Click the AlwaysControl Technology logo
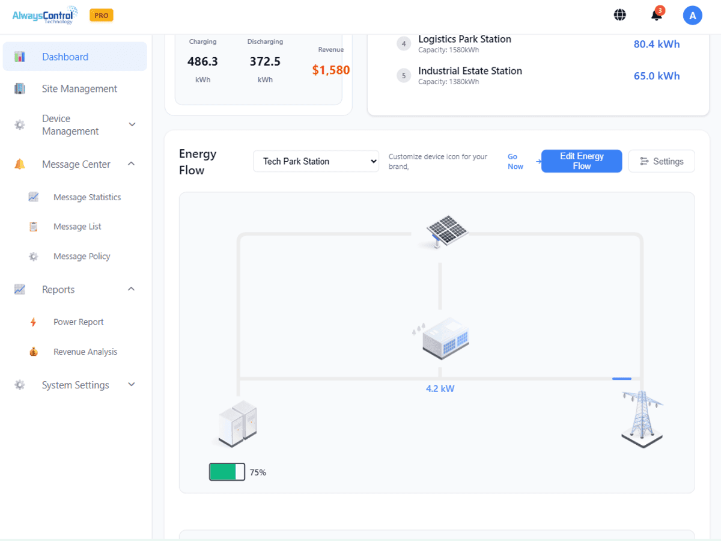Viewport: 721px width, 541px height. (45, 15)
